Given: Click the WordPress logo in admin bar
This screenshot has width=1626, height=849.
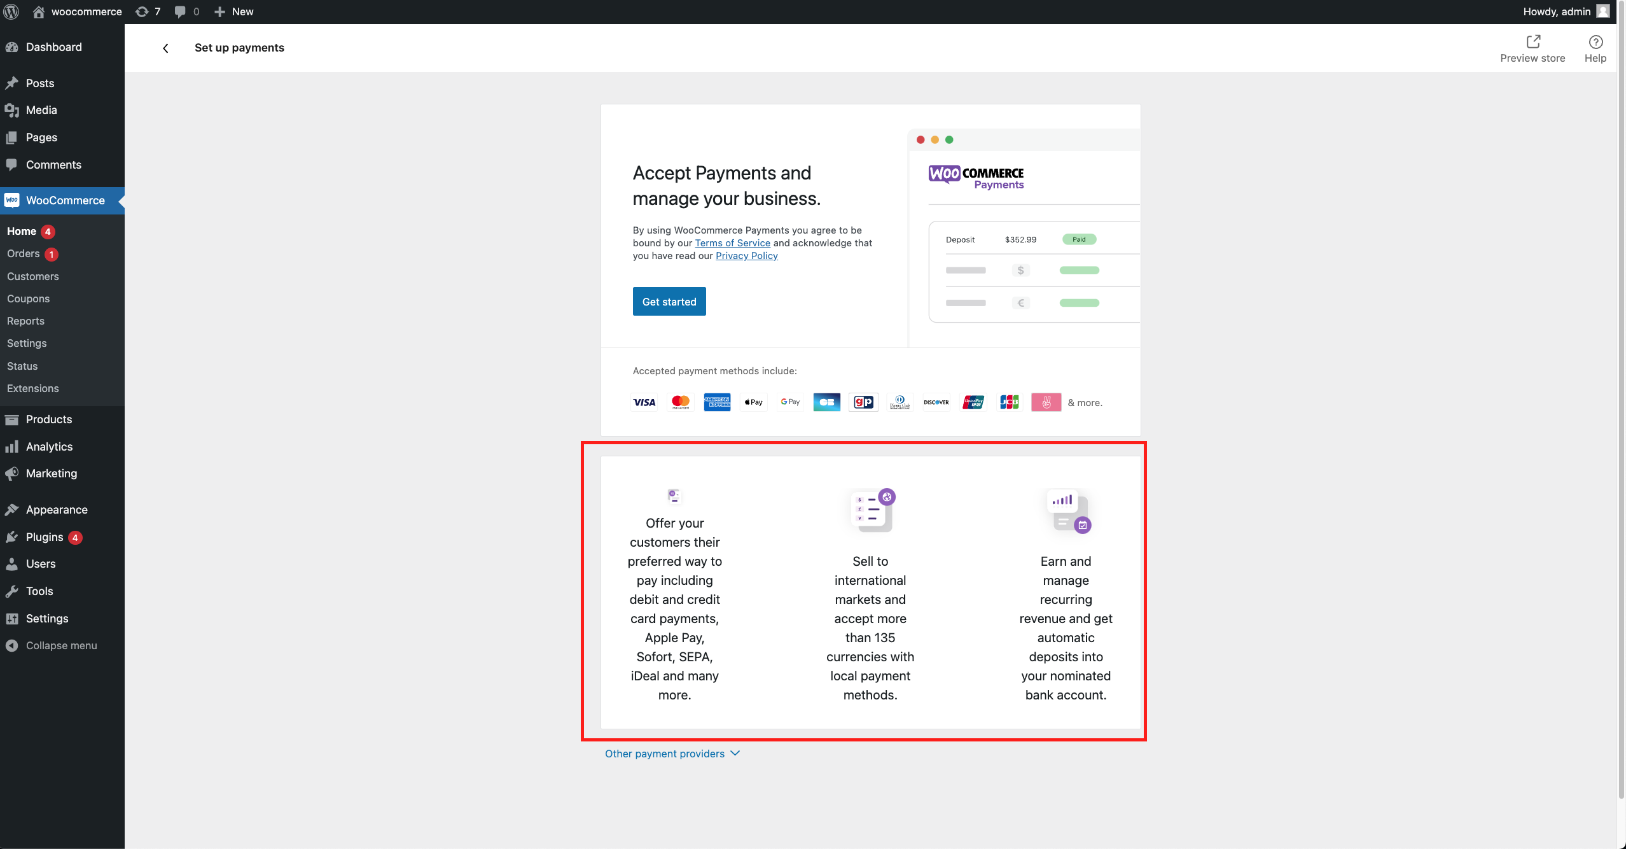Looking at the screenshot, I should click(11, 11).
